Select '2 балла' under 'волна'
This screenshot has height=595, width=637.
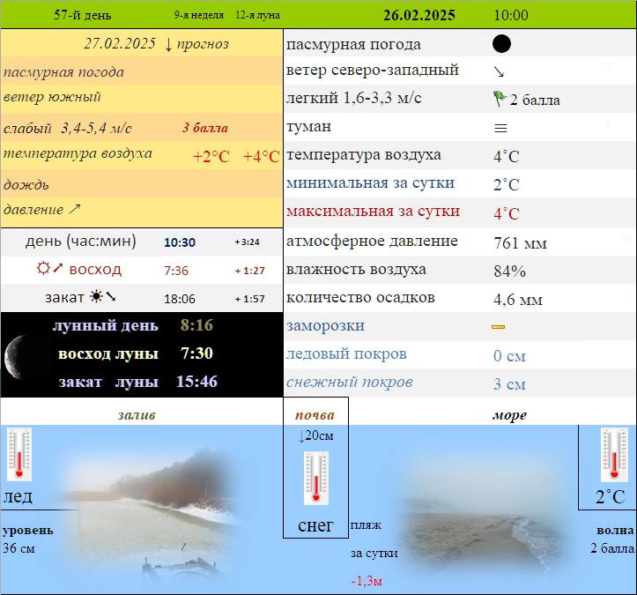[x=612, y=548]
